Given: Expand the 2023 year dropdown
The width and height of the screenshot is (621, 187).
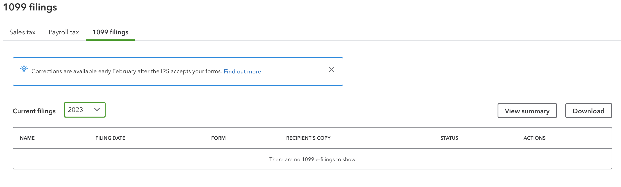Looking at the screenshot, I should point(84,110).
